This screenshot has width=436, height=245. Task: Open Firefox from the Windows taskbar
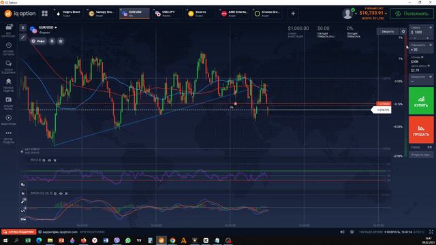[83, 240]
